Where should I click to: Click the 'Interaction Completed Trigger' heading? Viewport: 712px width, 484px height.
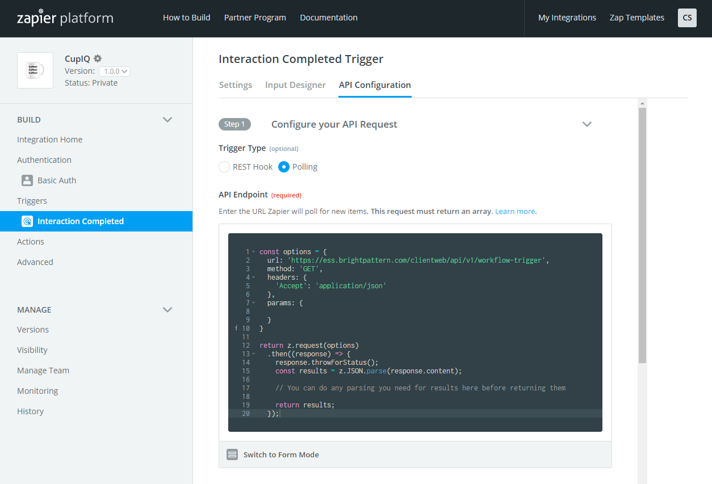click(301, 59)
